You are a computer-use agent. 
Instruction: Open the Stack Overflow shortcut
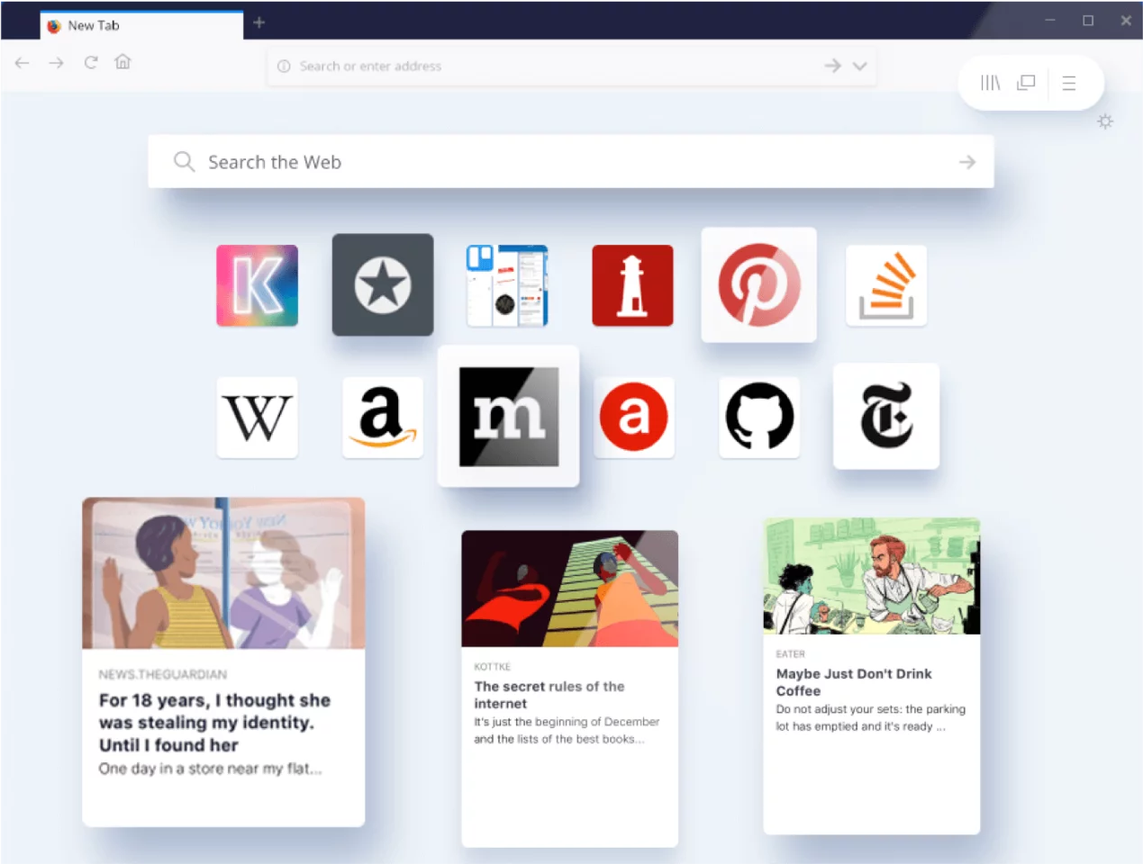pos(885,285)
